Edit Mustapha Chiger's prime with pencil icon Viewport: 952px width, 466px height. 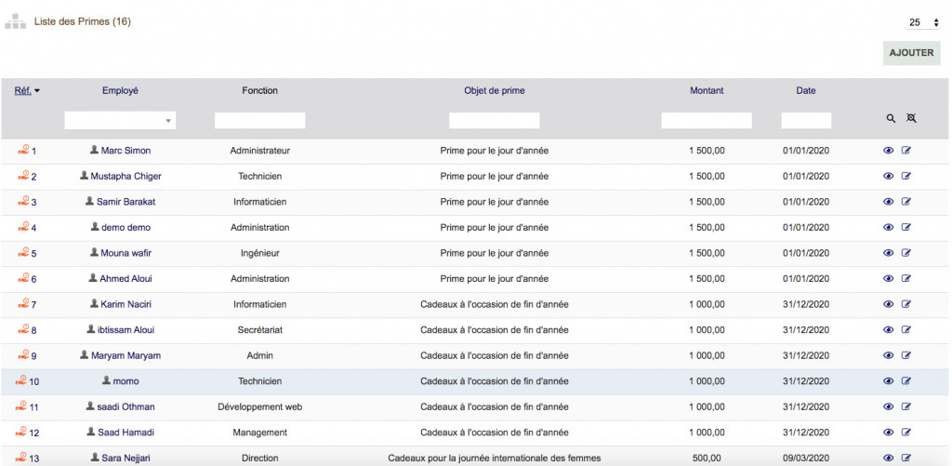pos(906,176)
